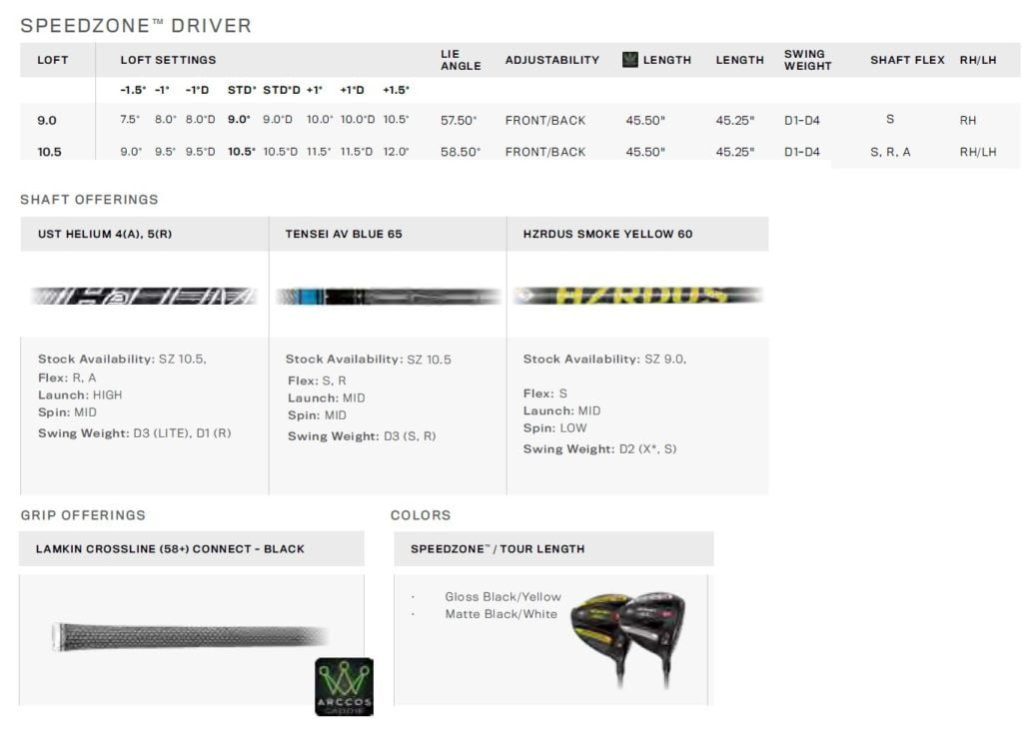The width and height of the screenshot is (1023, 753).
Task: Click the Lamkin Crossline grip image
Action: 189,636
